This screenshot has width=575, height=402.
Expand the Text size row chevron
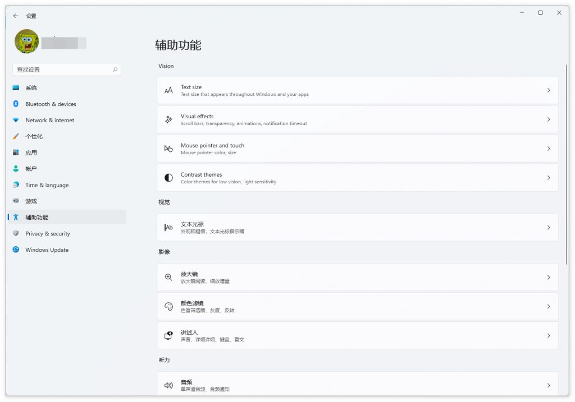pyautogui.click(x=548, y=90)
